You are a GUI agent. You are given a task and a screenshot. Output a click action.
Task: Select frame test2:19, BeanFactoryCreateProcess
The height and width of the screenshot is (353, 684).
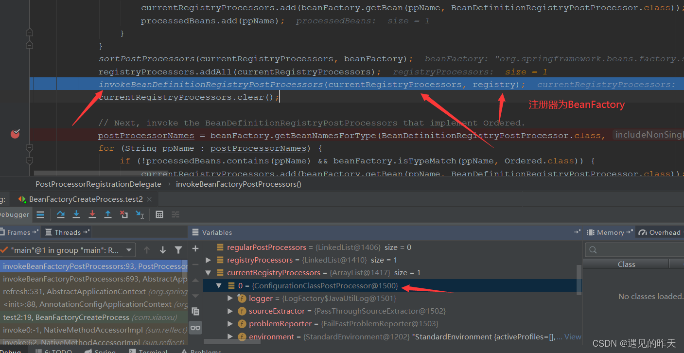[x=94, y=317]
